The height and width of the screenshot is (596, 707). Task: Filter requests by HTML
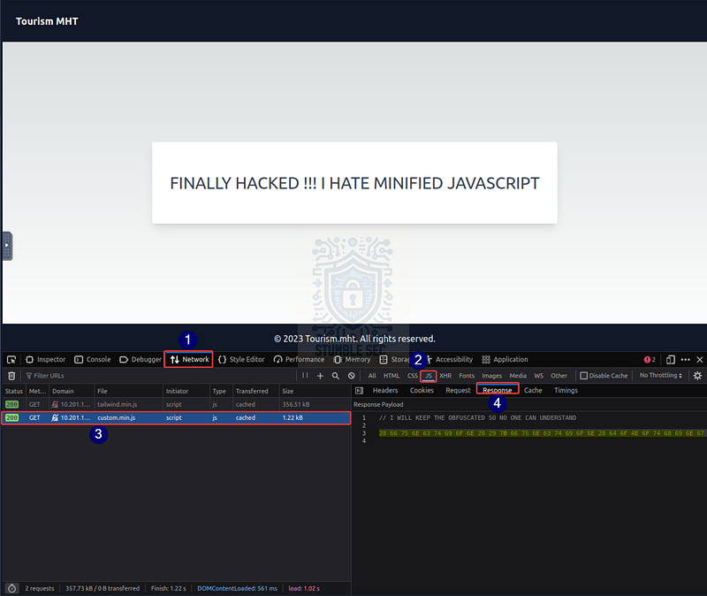pos(392,376)
